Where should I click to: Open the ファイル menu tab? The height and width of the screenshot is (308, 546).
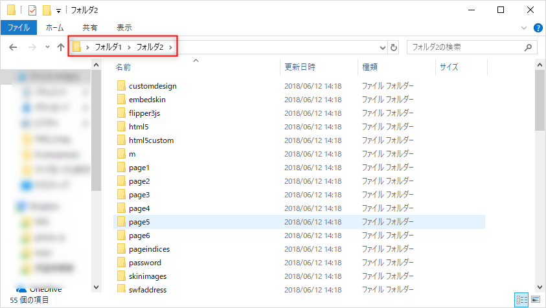(19, 27)
